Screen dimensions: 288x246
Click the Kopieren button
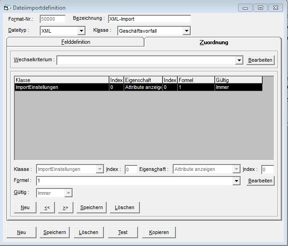[159, 232]
